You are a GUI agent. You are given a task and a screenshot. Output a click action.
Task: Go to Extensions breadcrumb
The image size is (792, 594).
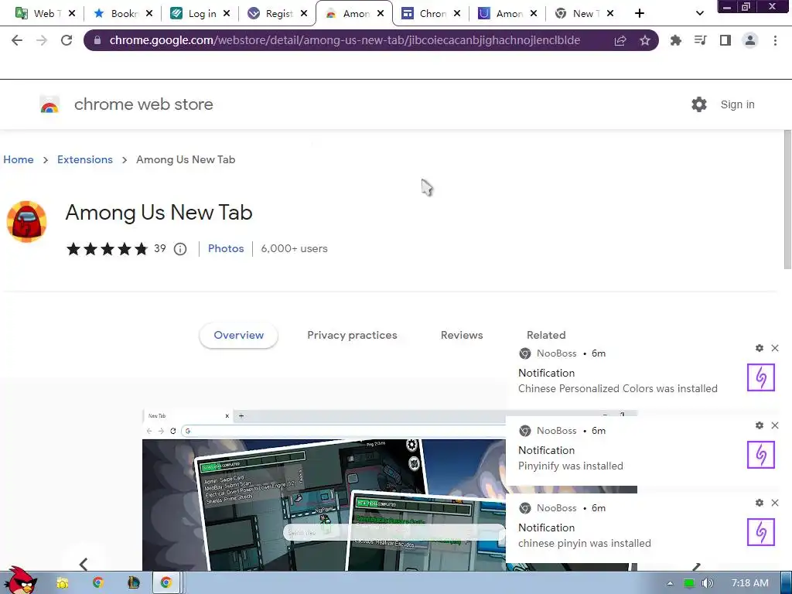(85, 159)
